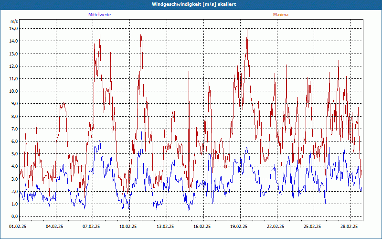Click the 15,0 y-axis value
This screenshot has width=382, height=239.
(14, 29)
